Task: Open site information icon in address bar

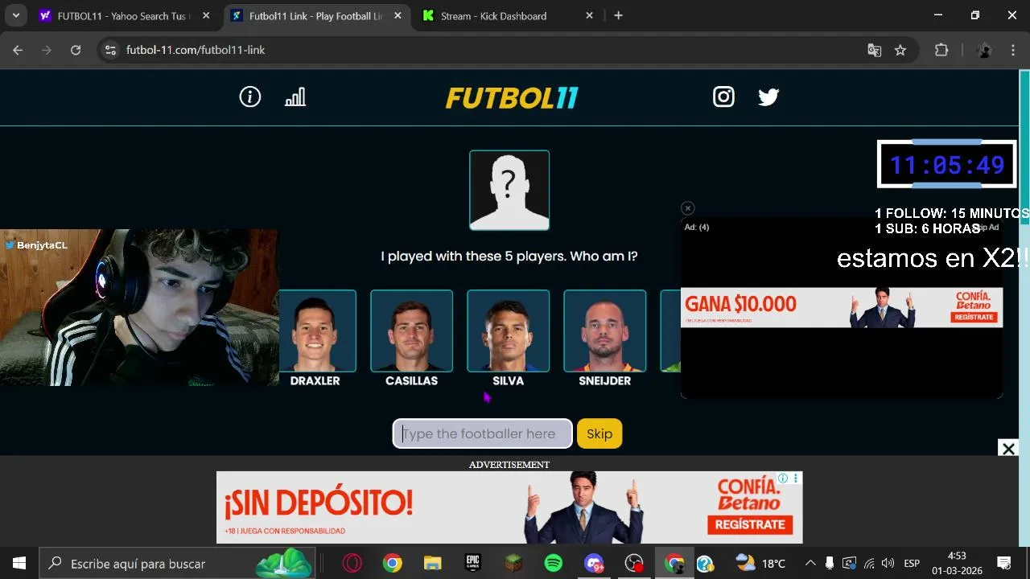Action: pos(110,50)
